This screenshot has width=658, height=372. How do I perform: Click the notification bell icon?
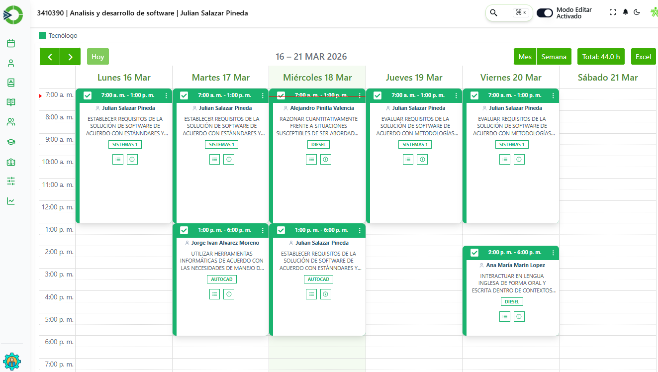click(625, 12)
